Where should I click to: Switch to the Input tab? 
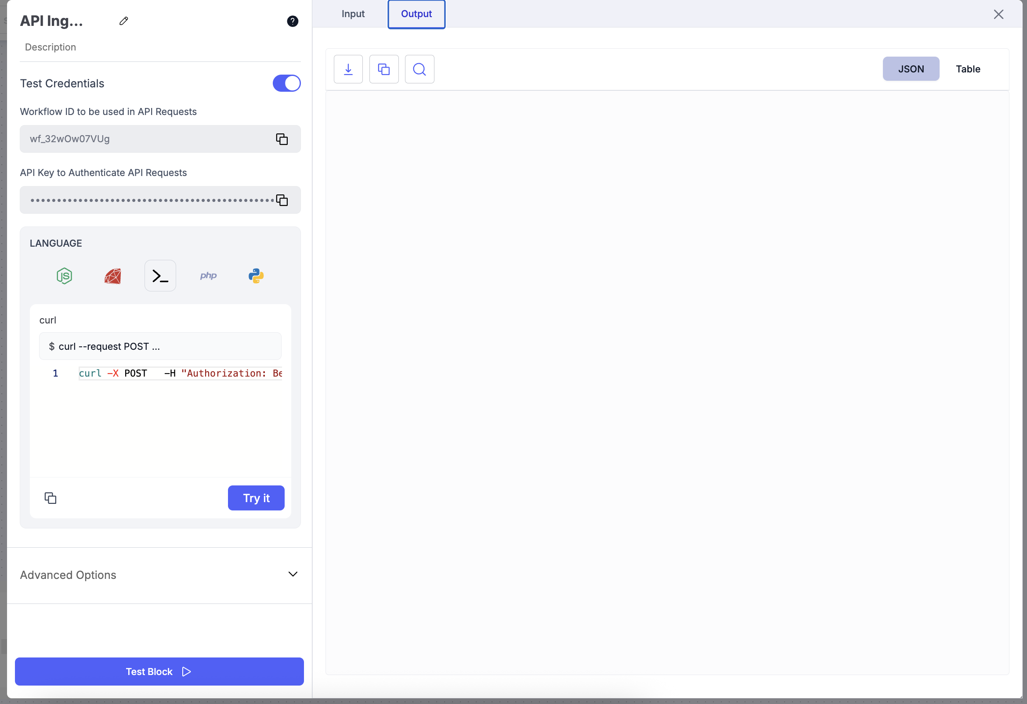353,14
